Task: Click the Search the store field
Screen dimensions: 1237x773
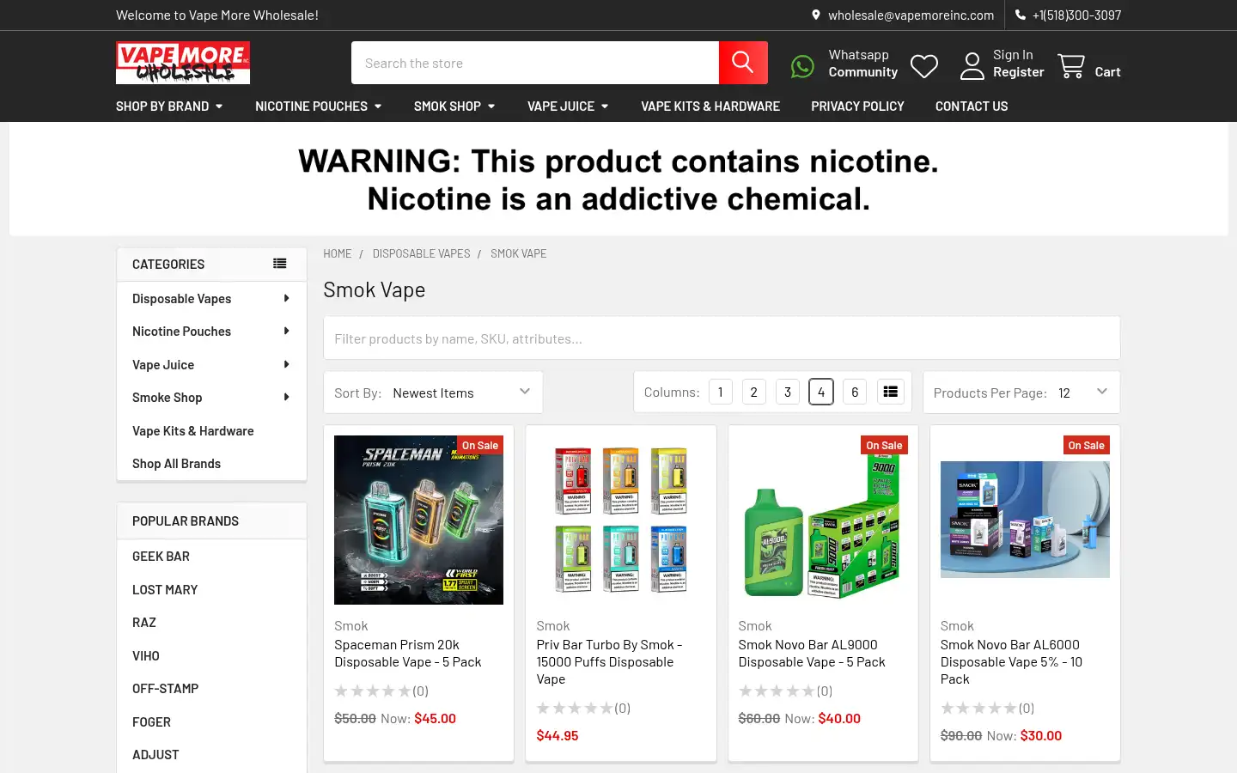Action: pos(535,63)
